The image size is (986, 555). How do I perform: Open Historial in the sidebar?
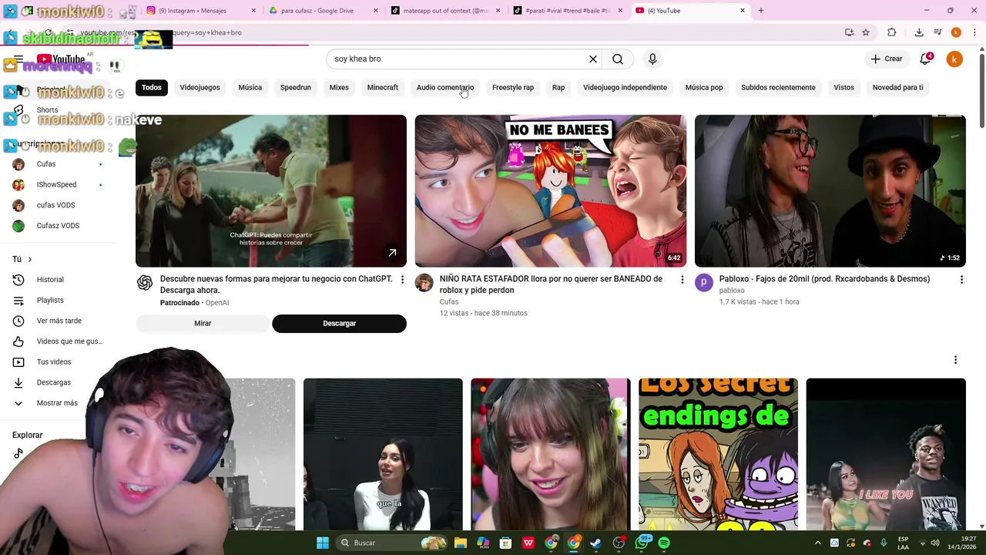coord(50,280)
